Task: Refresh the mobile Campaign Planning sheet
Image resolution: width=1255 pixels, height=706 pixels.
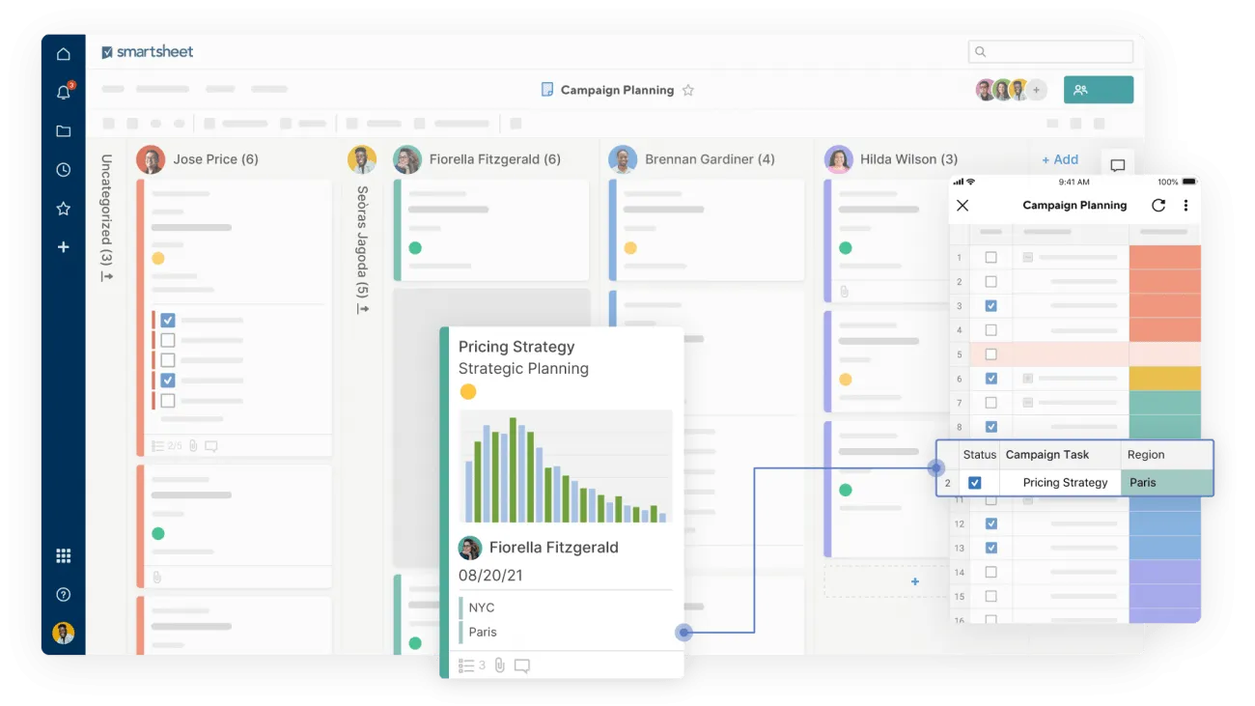Action: point(1158,206)
